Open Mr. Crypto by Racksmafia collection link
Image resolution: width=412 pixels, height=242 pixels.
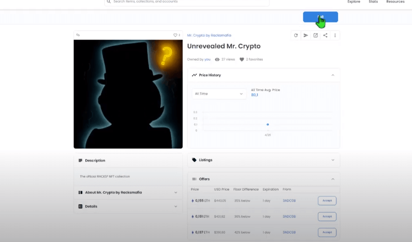point(209,35)
